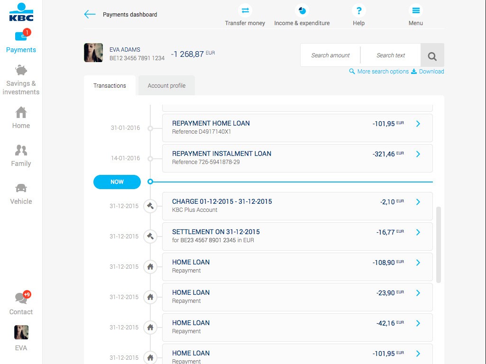This screenshot has width=486, height=364.
Task: Click the Help question mark icon
Action: (358, 11)
